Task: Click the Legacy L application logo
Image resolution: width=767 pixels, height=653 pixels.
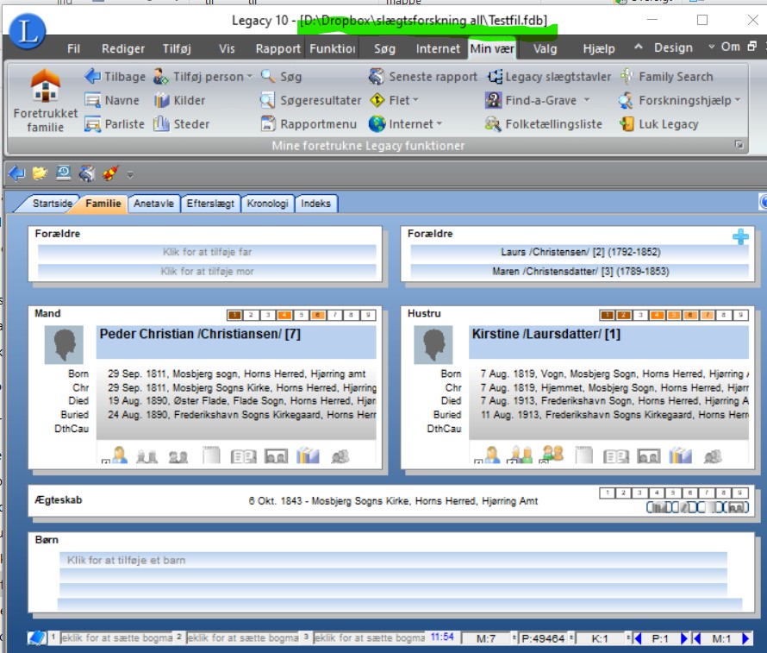Action: point(28,32)
